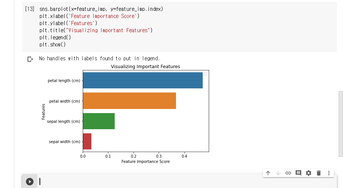Viewport: 343px width, 188px height.
Task: Click the red sepal width bar
Action: [x=87, y=141]
